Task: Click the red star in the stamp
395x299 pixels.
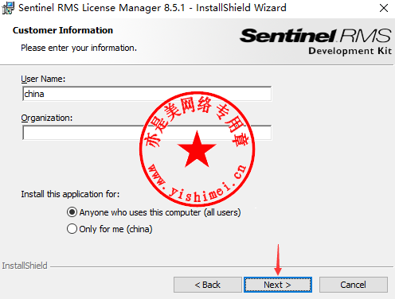Action: pos(197,149)
